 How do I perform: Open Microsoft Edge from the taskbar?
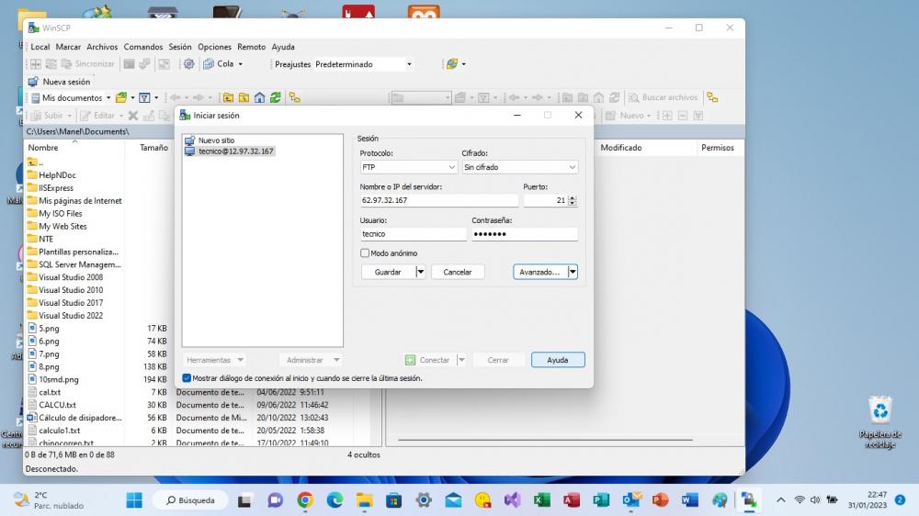[x=335, y=500]
